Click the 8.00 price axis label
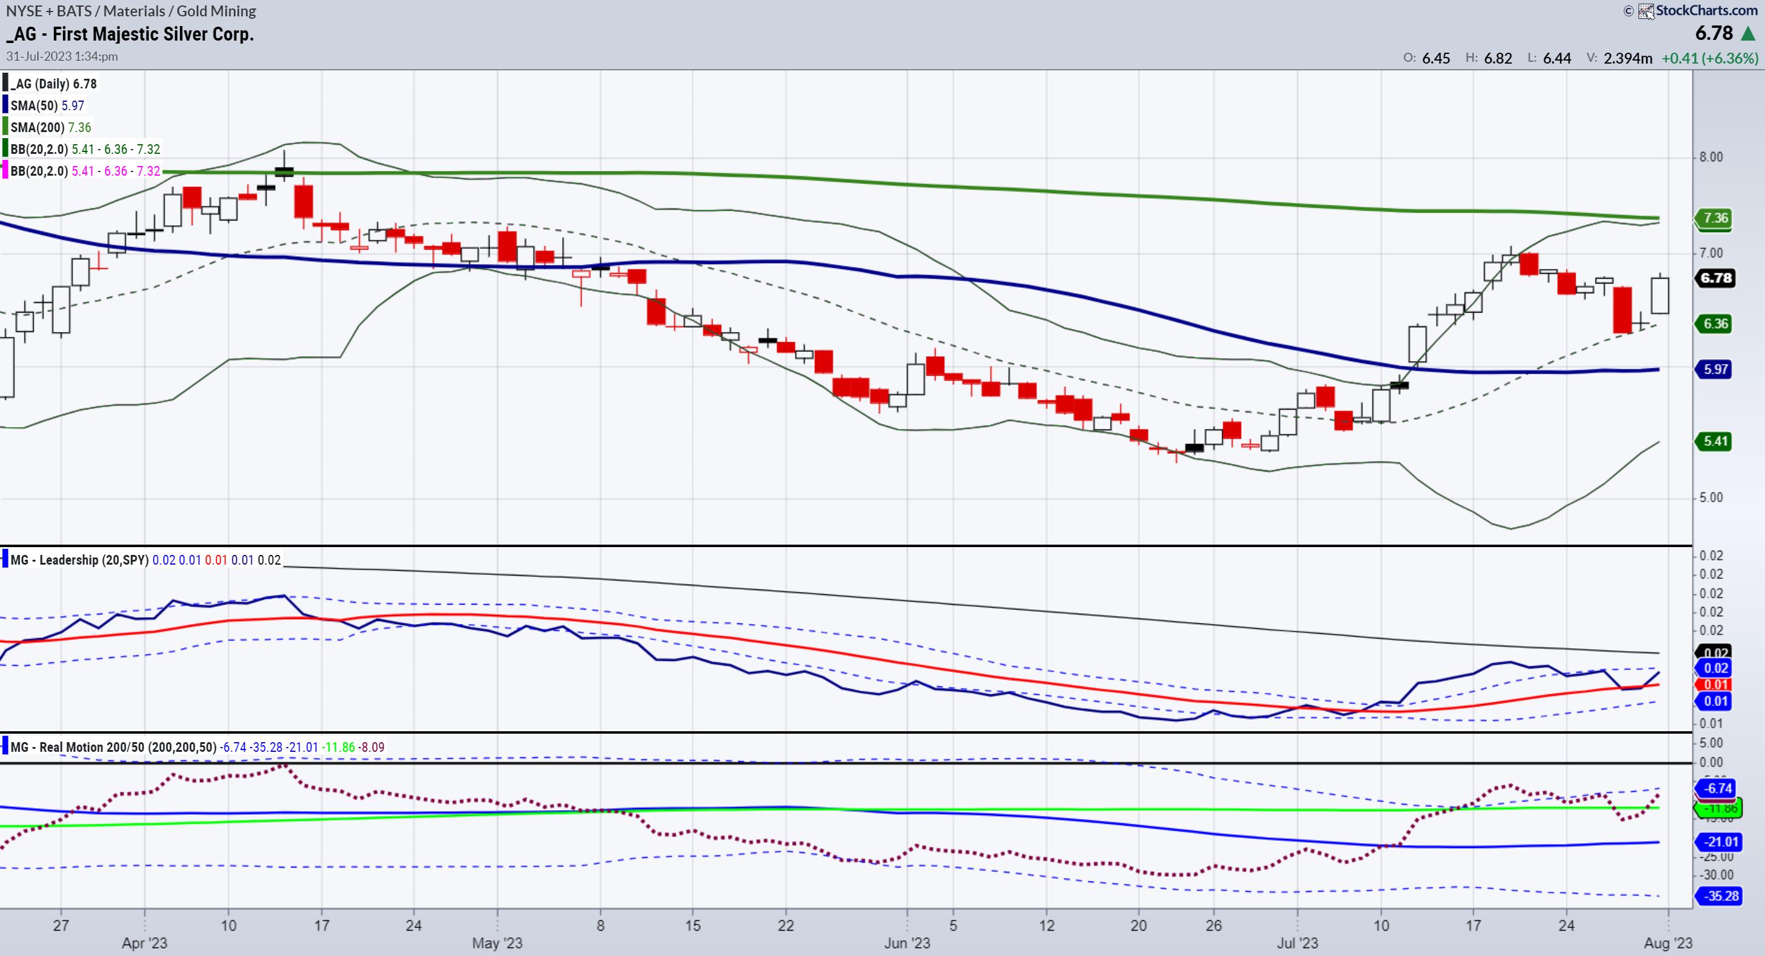Screen dimensions: 1765x956 (x=1711, y=157)
